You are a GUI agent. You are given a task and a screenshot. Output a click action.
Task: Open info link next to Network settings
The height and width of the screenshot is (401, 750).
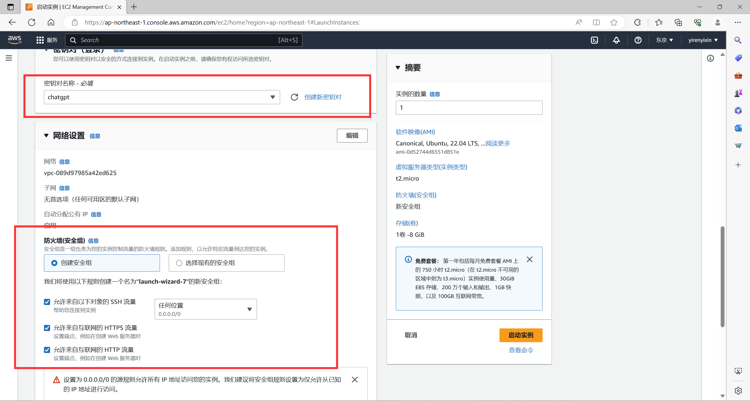[x=95, y=136]
